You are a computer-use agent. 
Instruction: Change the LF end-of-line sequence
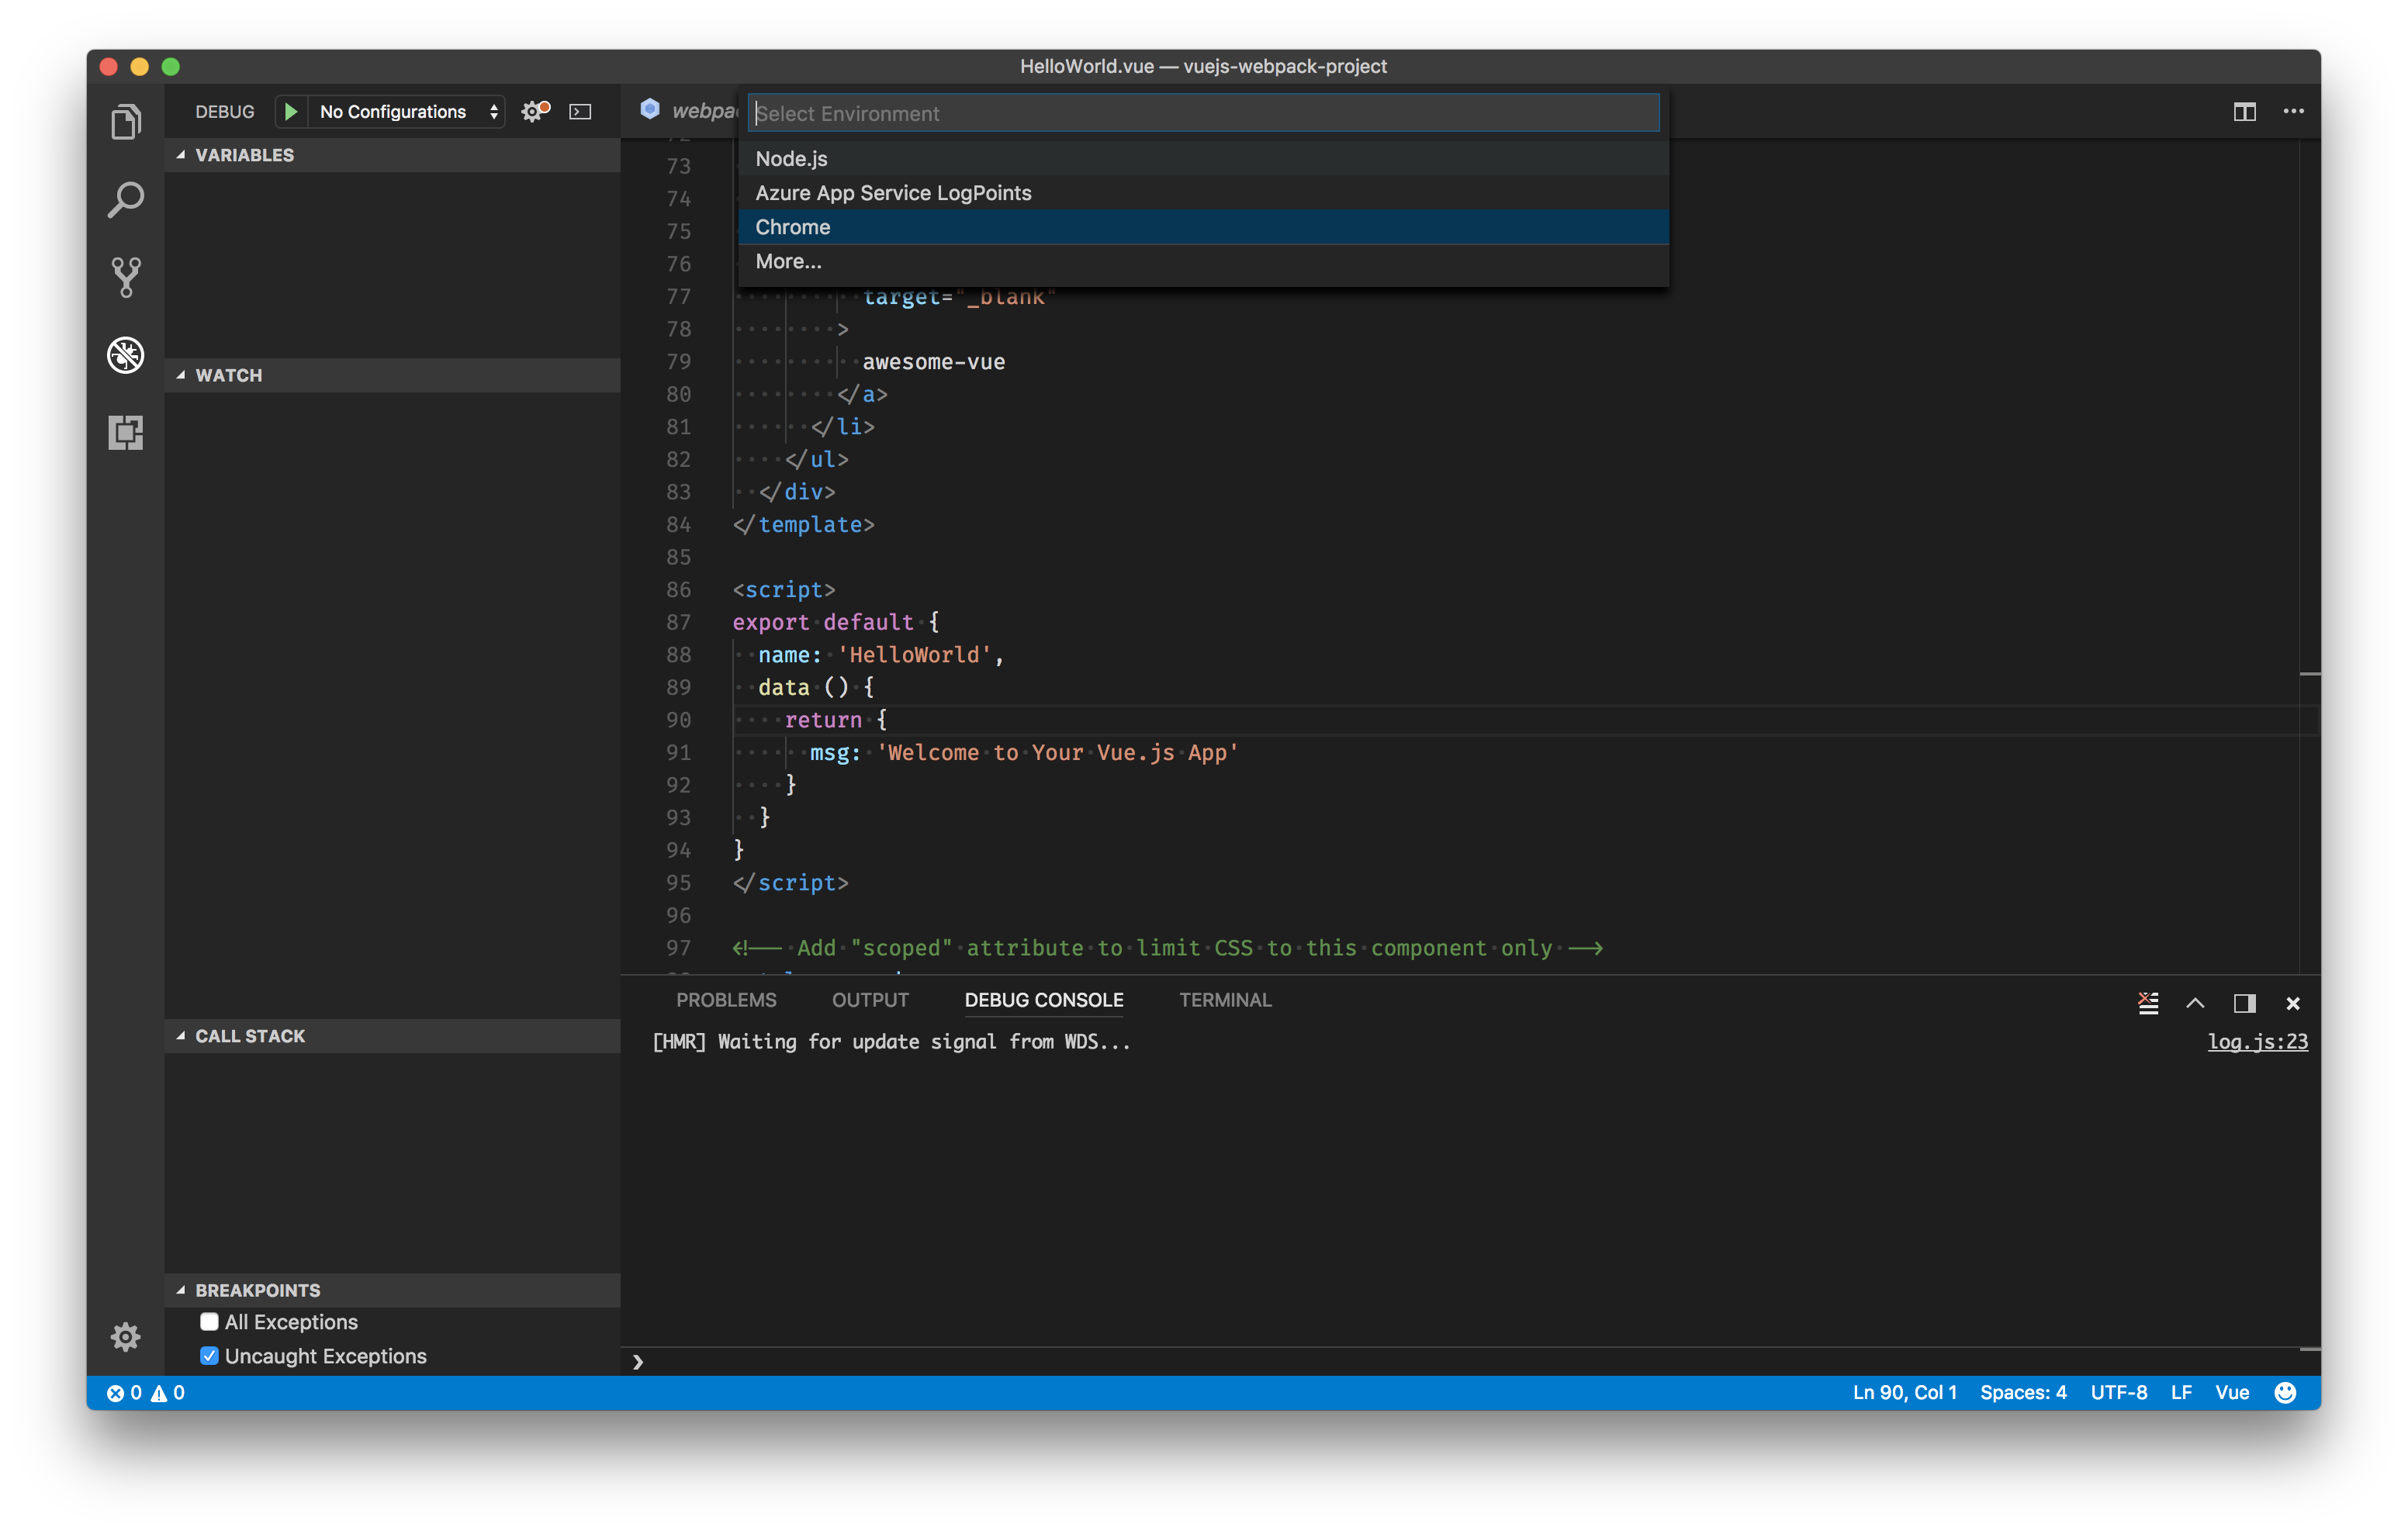pyautogui.click(x=2181, y=1392)
